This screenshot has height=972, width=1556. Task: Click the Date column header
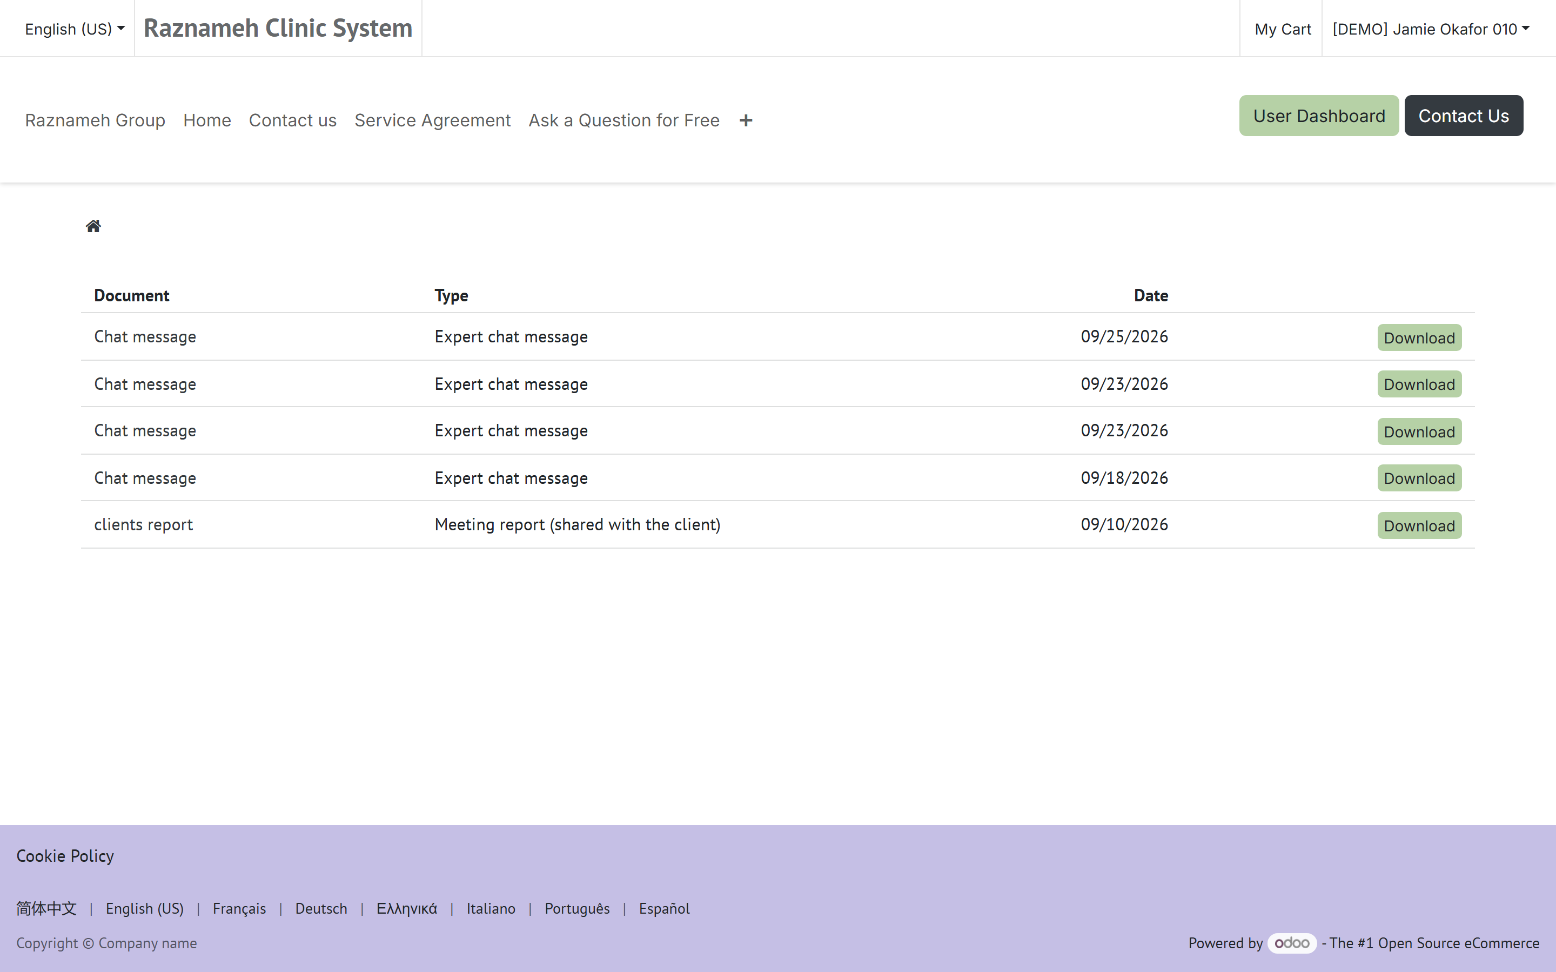[1150, 295]
